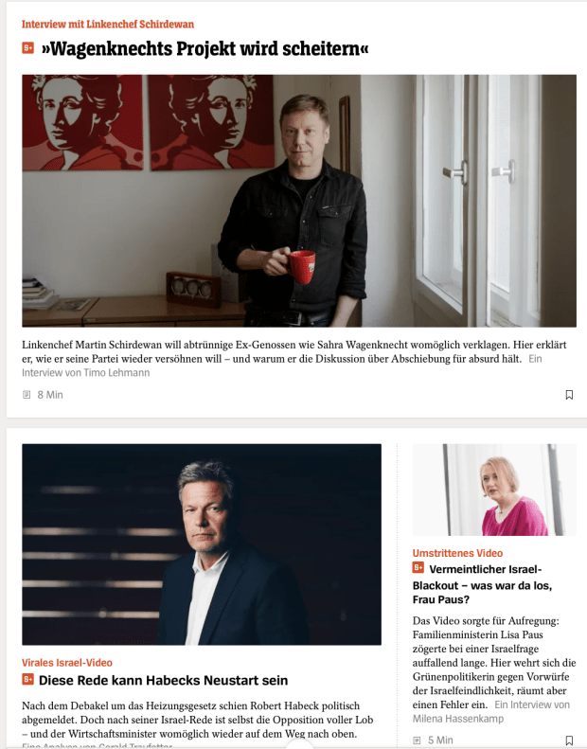Image resolution: width=587 pixels, height=749 pixels.
Task: Click the 'Umstrittenes Video' label
Action: [457, 553]
